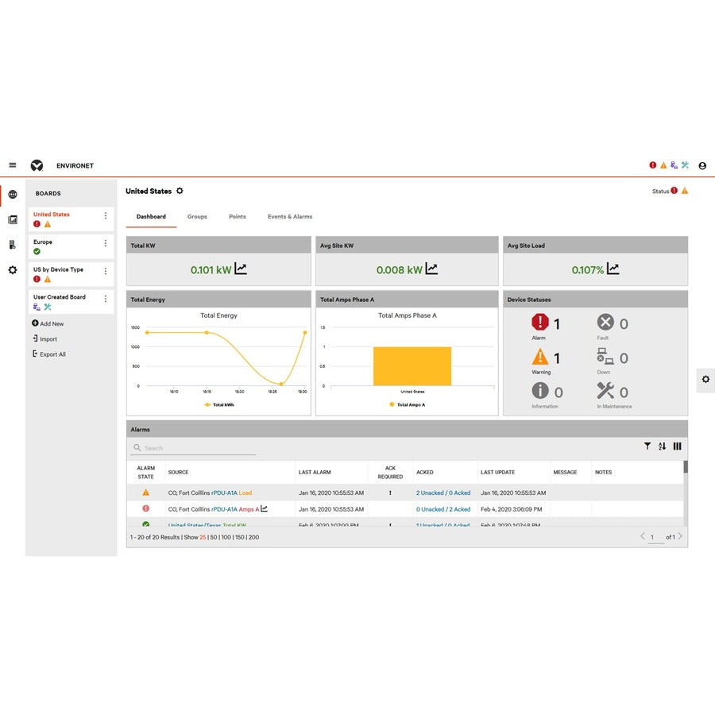The image size is (715, 715).
Task: Expand options for the US by Device Type board
Action: coord(106,270)
